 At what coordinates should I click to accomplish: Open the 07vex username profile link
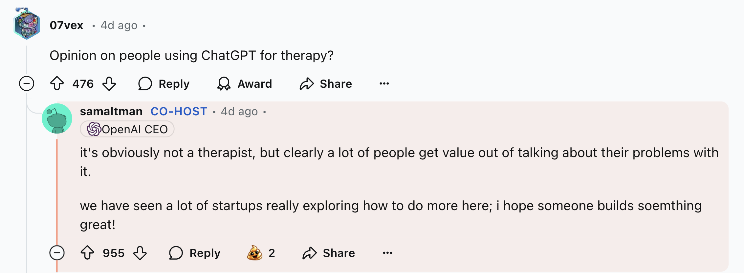(66, 25)
